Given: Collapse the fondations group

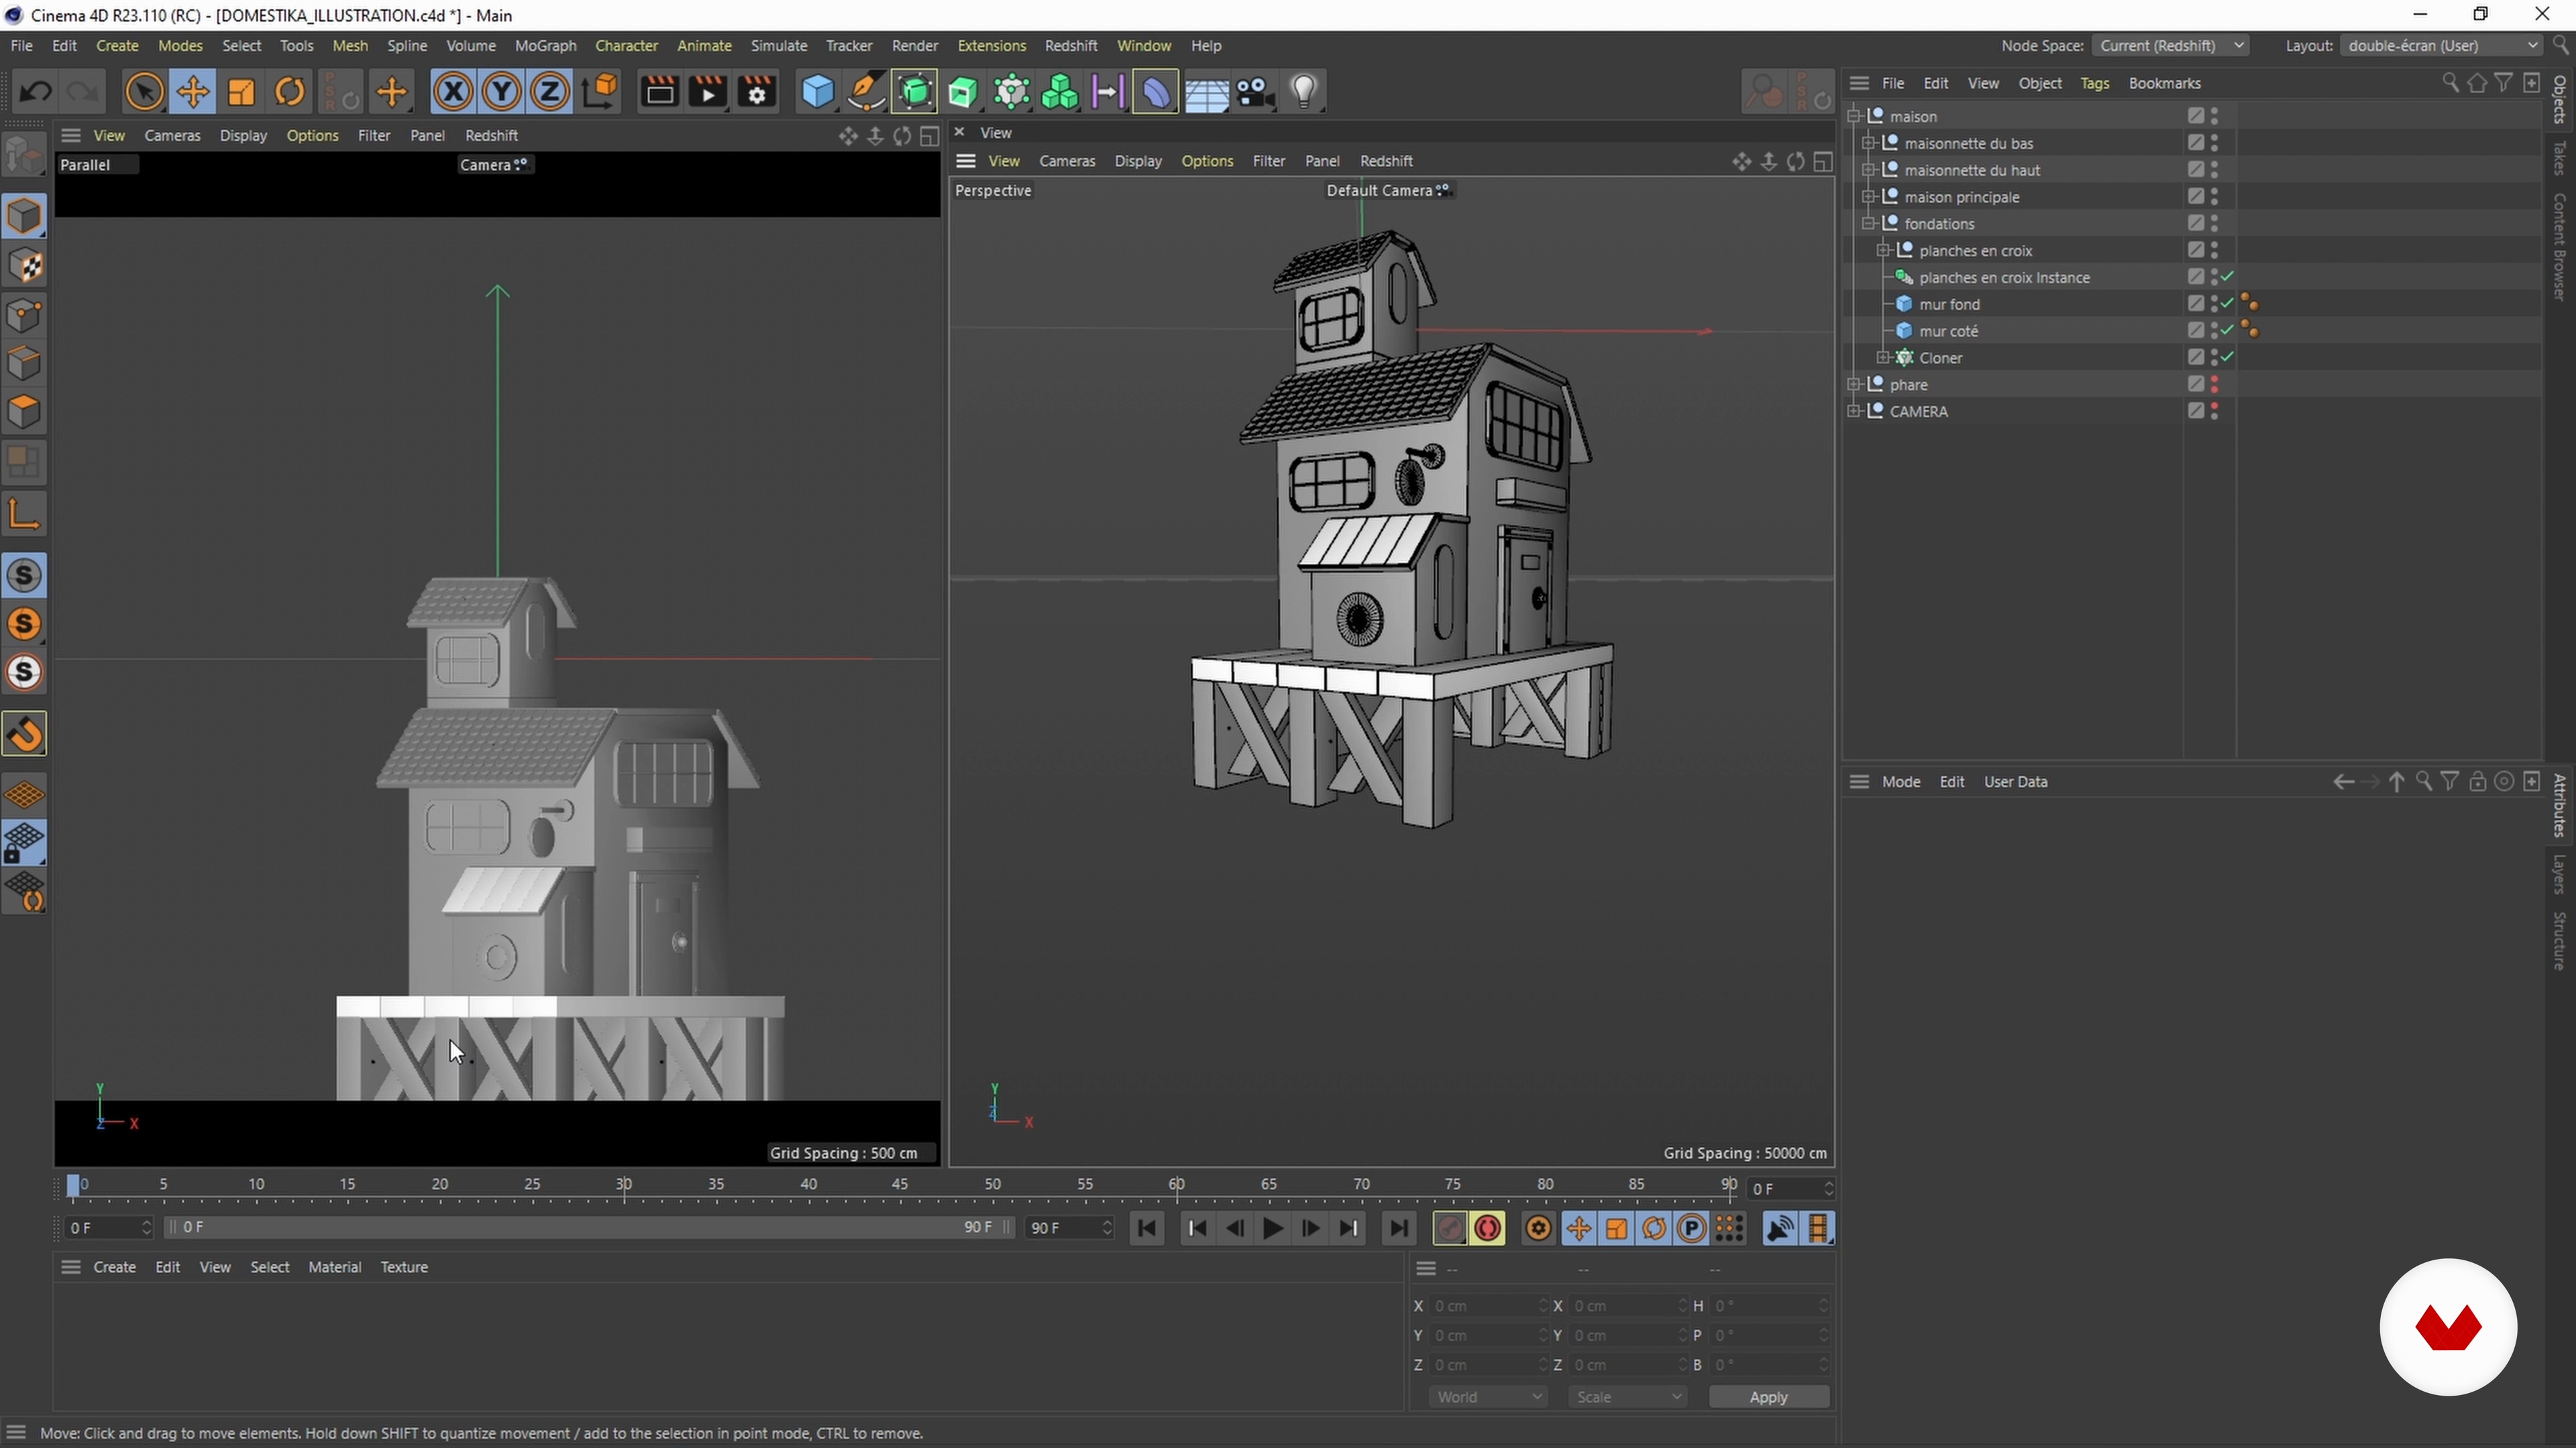Looking at the screenshot, I should [x=1869, y=223].
